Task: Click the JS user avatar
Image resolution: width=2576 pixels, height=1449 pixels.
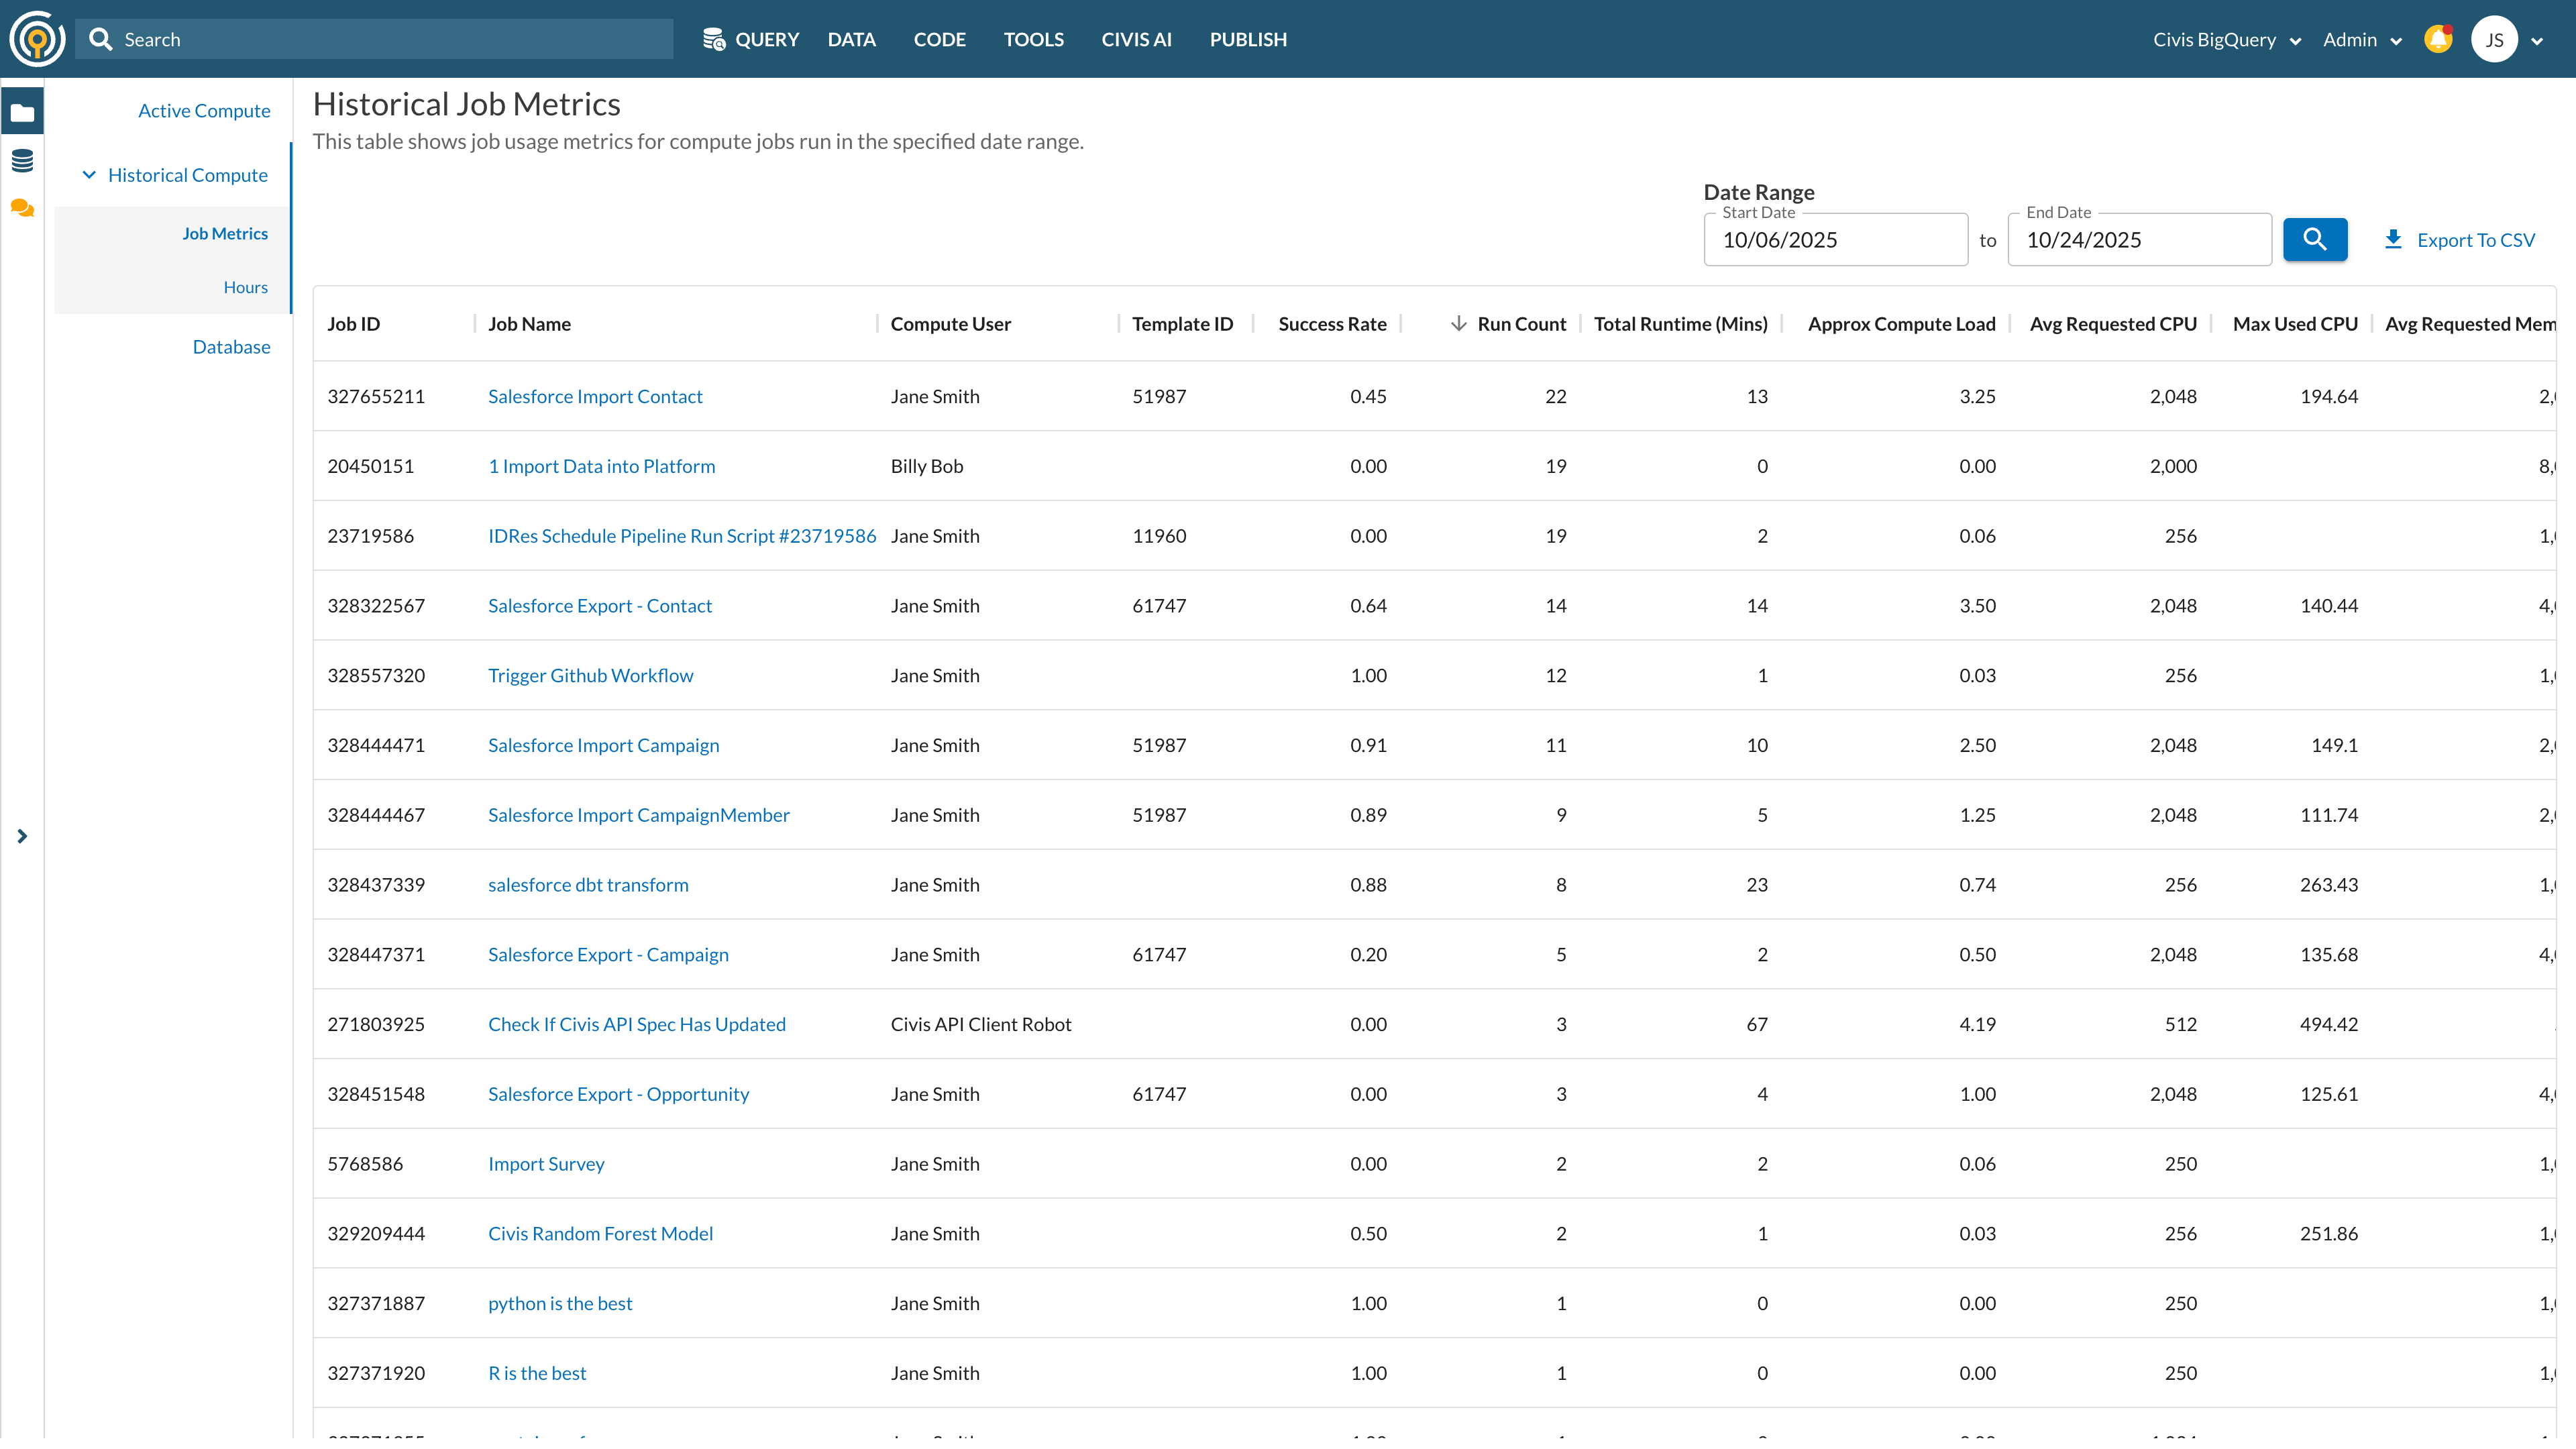Action: click(2494, 39)
